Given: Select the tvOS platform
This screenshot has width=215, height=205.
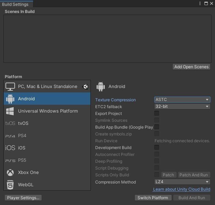Looking at the screenshot, I should pos(47,123).
